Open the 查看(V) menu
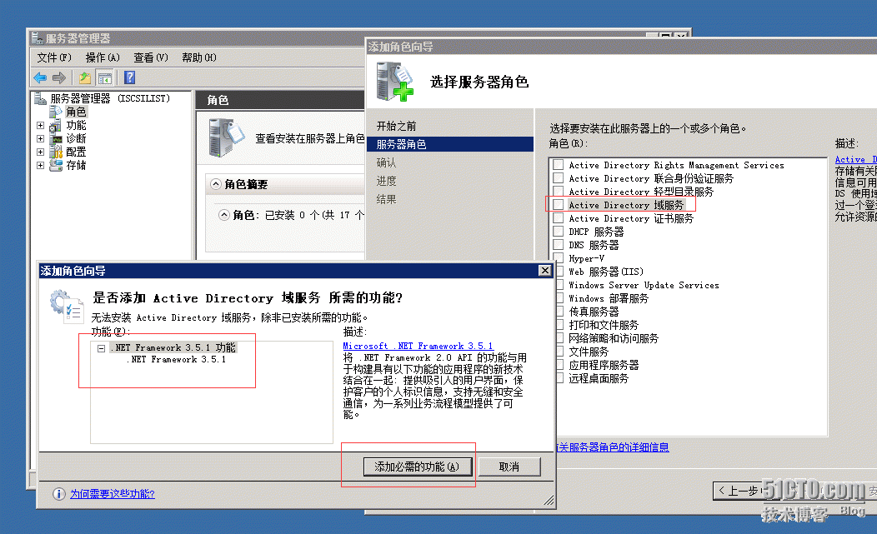The height and width of the screenshot is (534, 877). [x=150, y=57]
